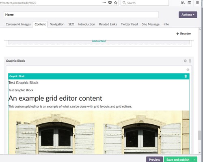
Task: Click the Preview button
Action: [x=154, y=160]
